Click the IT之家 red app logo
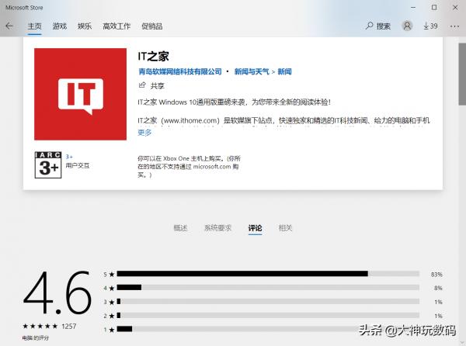Screen dimensions: 466x346 [80, 94]
